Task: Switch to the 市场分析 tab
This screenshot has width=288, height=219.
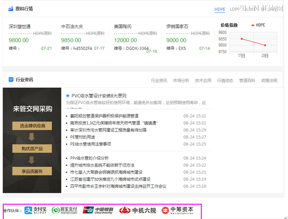Action: pos(181,81)
